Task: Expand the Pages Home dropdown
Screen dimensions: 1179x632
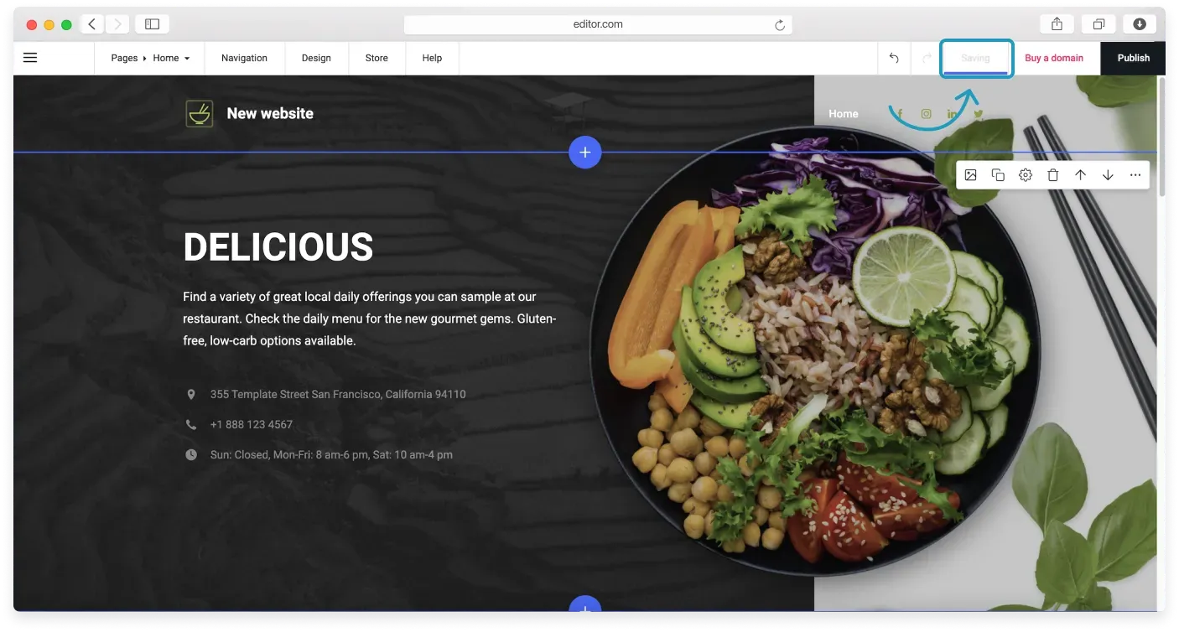Action: pyautogui.click(x=151, y=58)
